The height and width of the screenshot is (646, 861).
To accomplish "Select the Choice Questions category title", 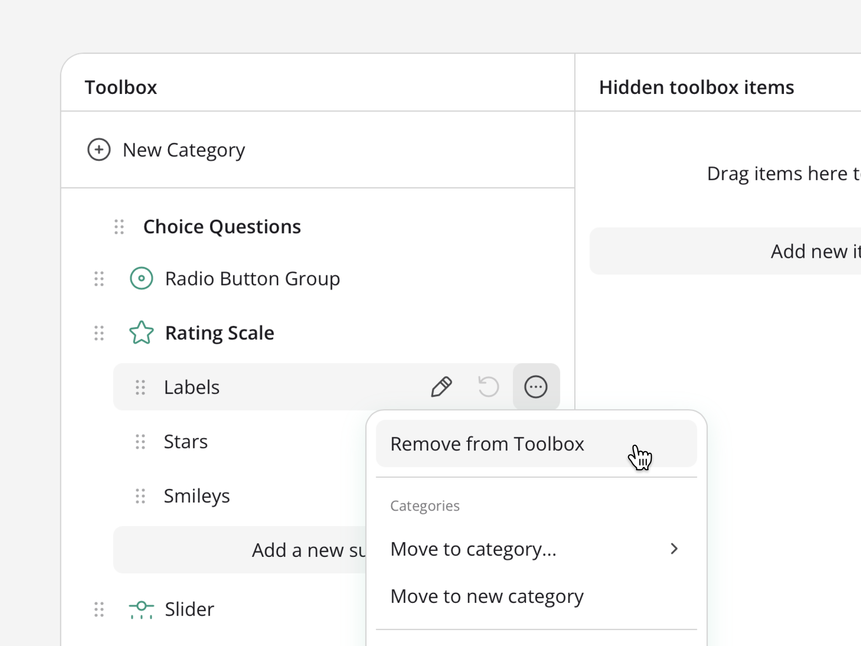I will click(222, 227).
